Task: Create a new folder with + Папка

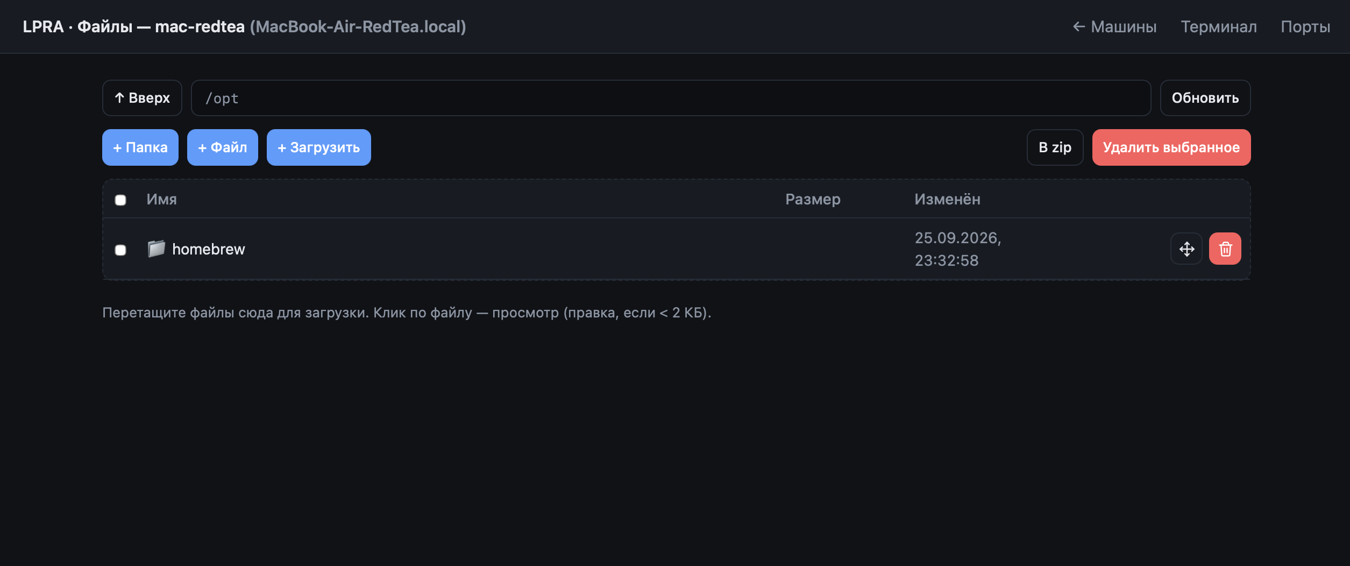Action: pos(140,147)
